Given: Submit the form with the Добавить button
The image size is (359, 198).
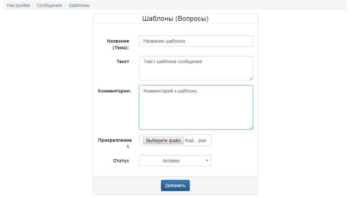Looking at the screenshot, I should coord(176,185).
